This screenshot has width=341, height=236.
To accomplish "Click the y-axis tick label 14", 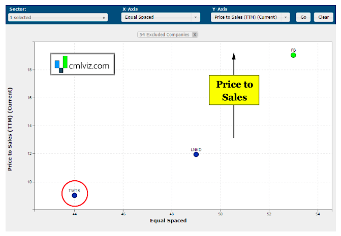I will [29, 126].
